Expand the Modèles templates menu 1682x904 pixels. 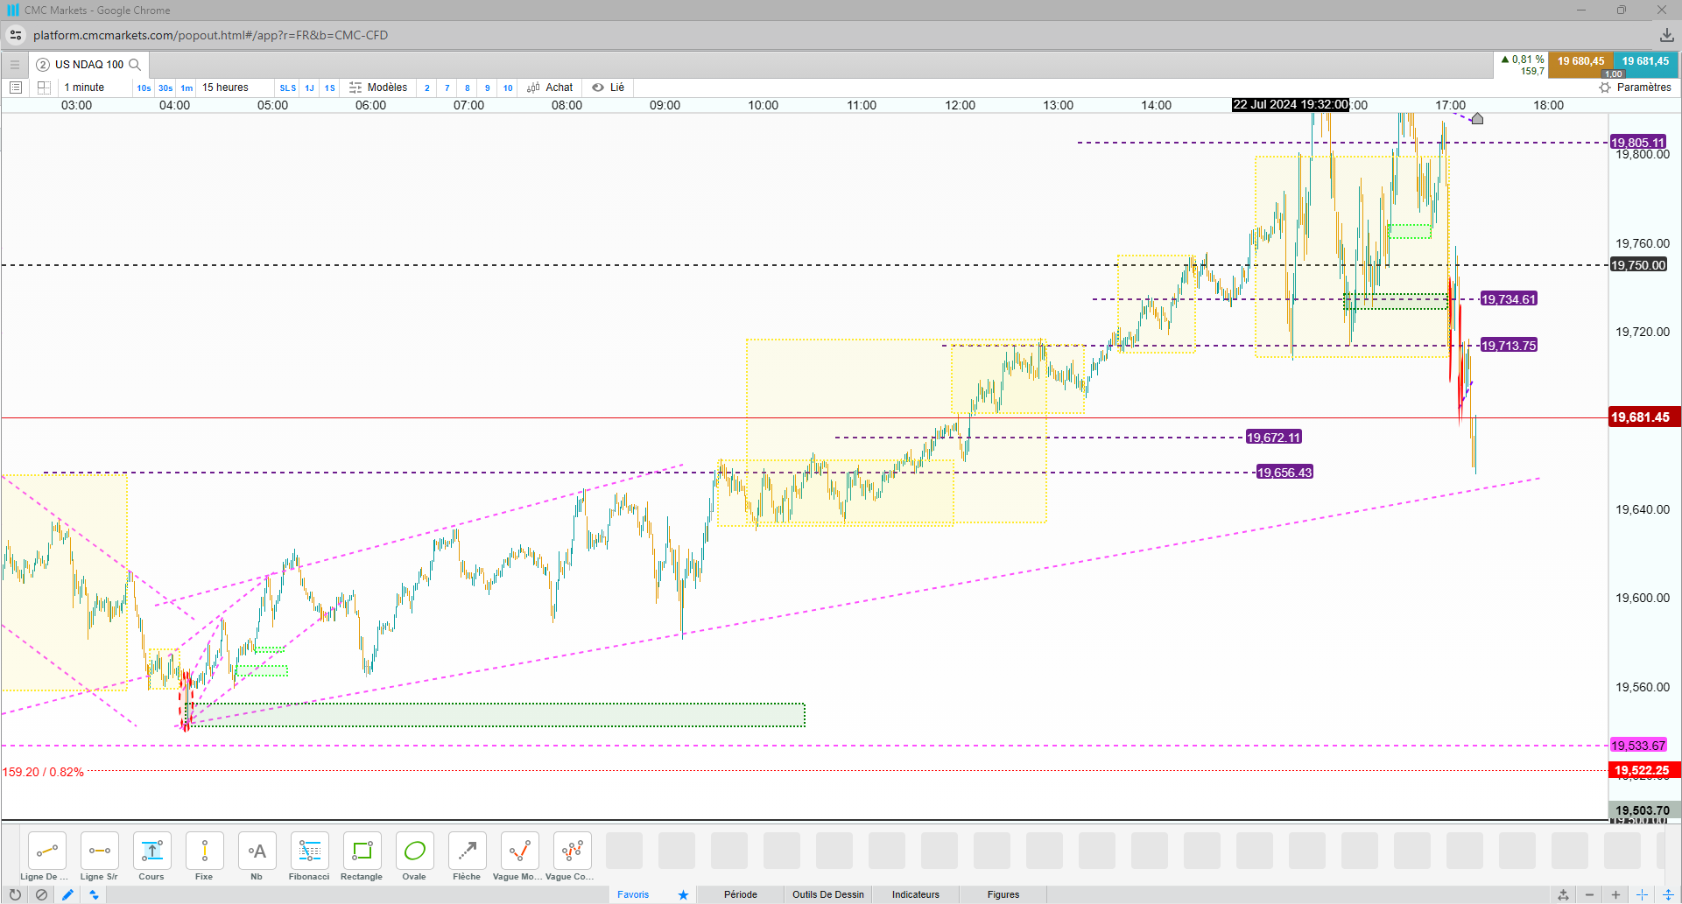tap(378, 88)
